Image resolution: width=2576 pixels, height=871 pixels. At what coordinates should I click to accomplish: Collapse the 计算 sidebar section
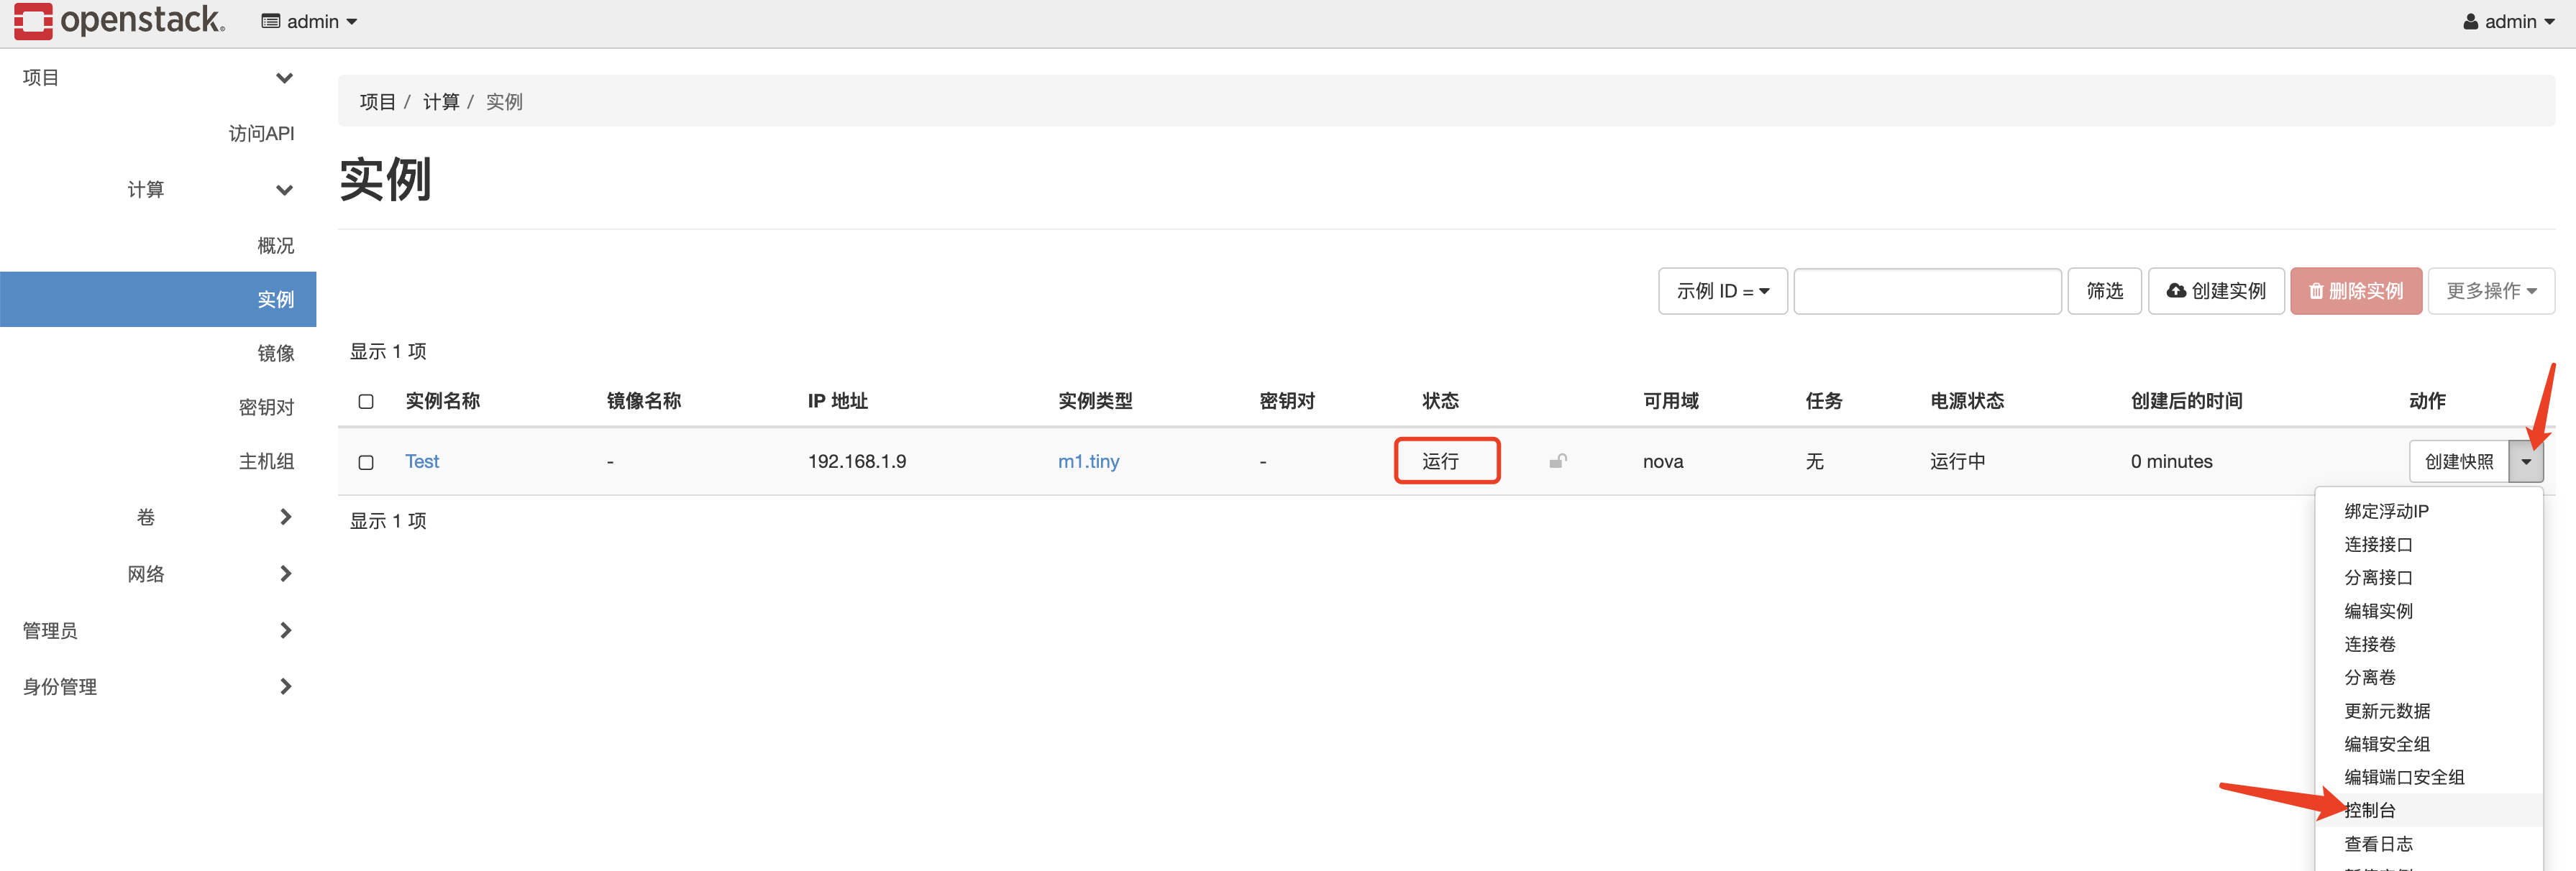coord(284,190)
